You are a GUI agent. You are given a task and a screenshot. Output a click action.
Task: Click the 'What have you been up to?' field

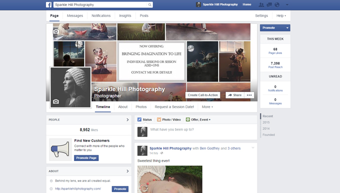click(x=202, y=129)
